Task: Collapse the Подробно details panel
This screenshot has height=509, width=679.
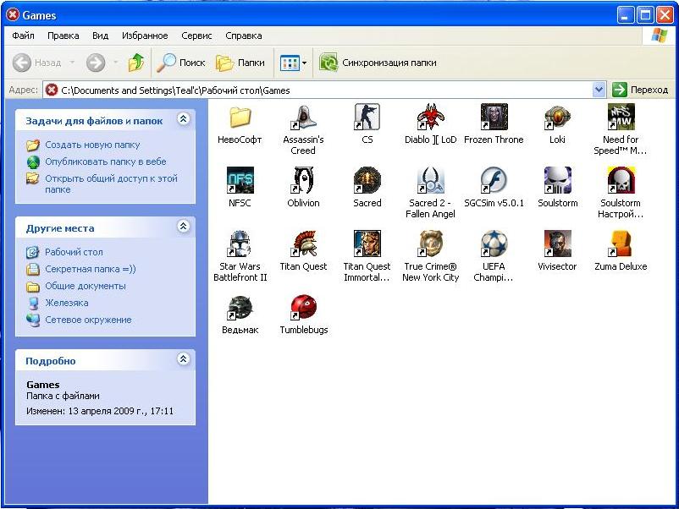Action: click(183, 360)
